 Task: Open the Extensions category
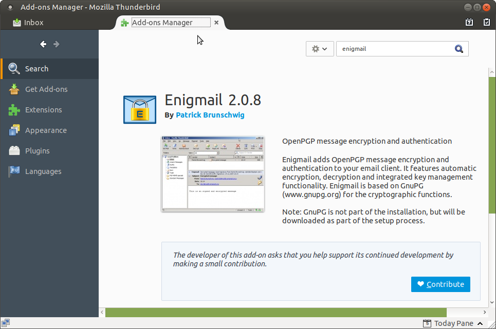(50, 110)
